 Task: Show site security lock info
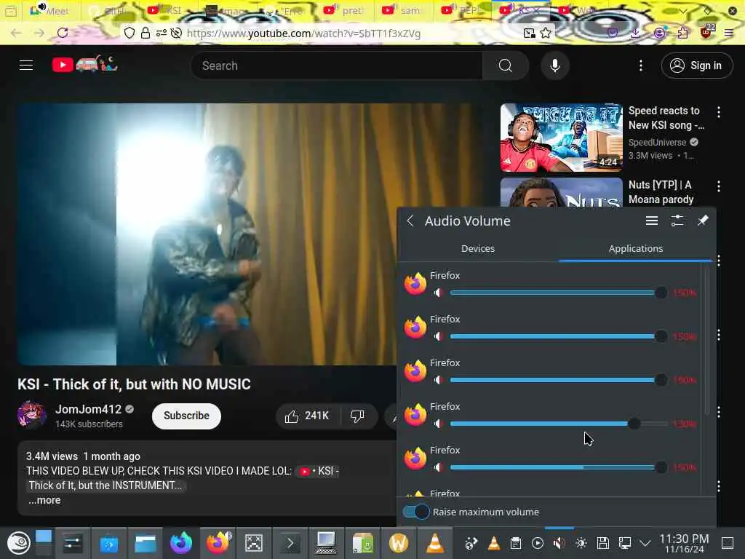point(146,33)
